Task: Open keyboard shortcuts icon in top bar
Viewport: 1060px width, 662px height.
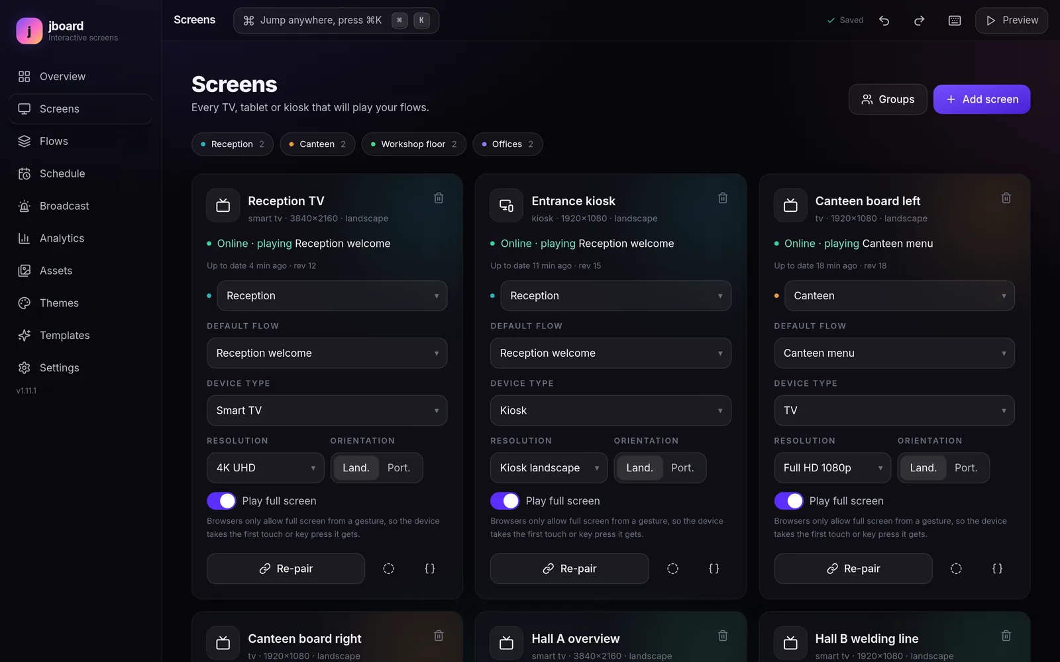Action: pos(955,21)
